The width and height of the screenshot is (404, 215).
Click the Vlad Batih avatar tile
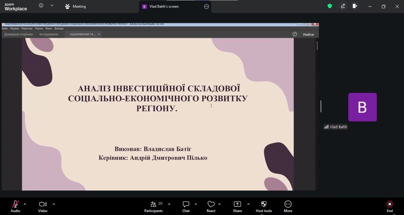click(362, 107)
